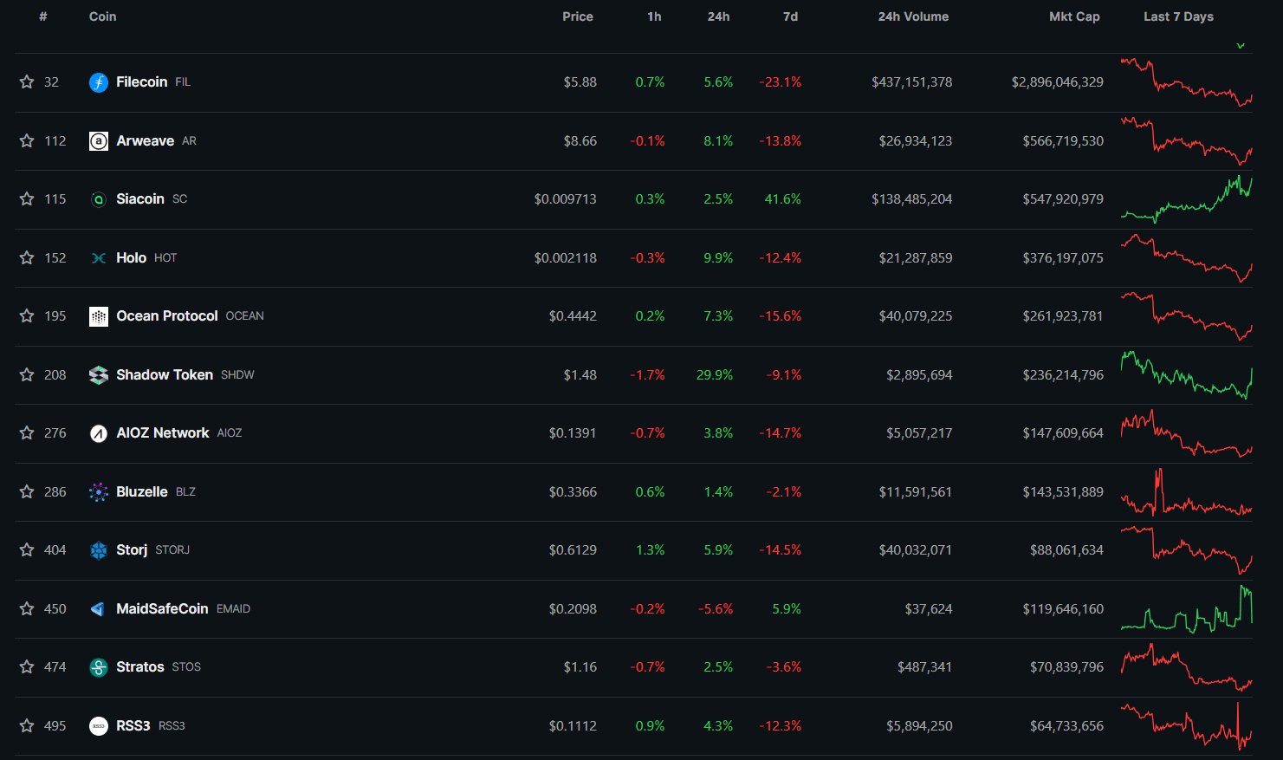This screenshot has width=1283, height=760.
Task: Star Arweave as a favorite
Action: 27,140
